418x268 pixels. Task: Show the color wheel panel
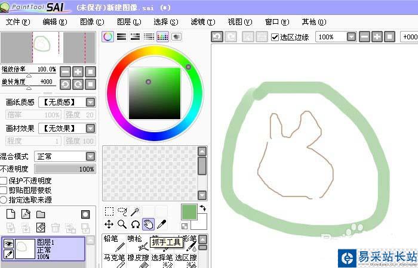click(x=107, y=37)
